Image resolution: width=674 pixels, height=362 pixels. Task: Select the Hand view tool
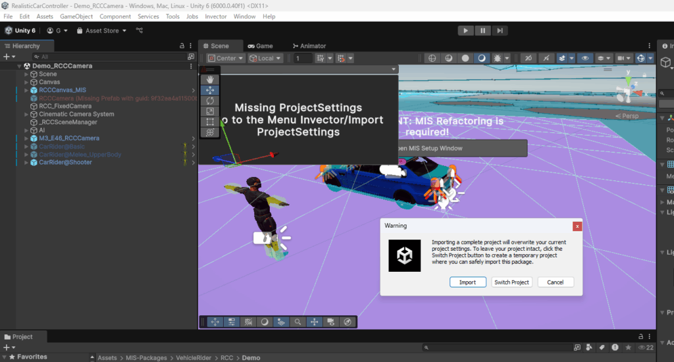click(x=210, y=80)
